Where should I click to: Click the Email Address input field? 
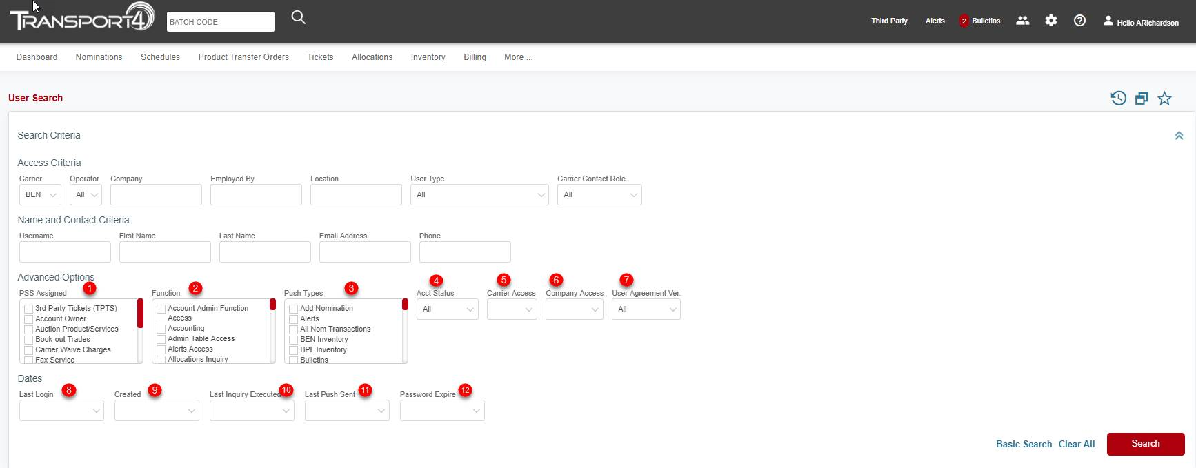(x=365, y=252)
